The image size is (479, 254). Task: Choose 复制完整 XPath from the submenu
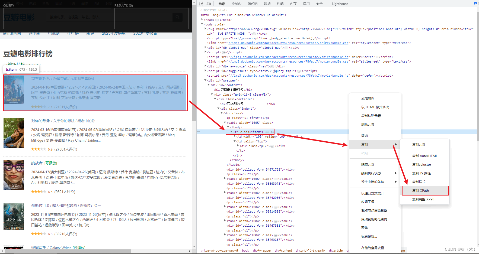pos(425,199)
